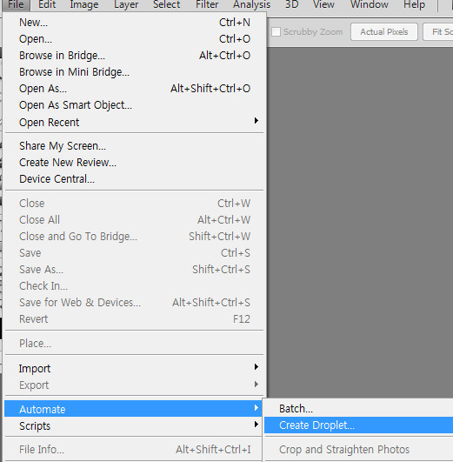Expand the Automate submenu
The width and height of the screenshot is (453, 462).
point(133,409)
